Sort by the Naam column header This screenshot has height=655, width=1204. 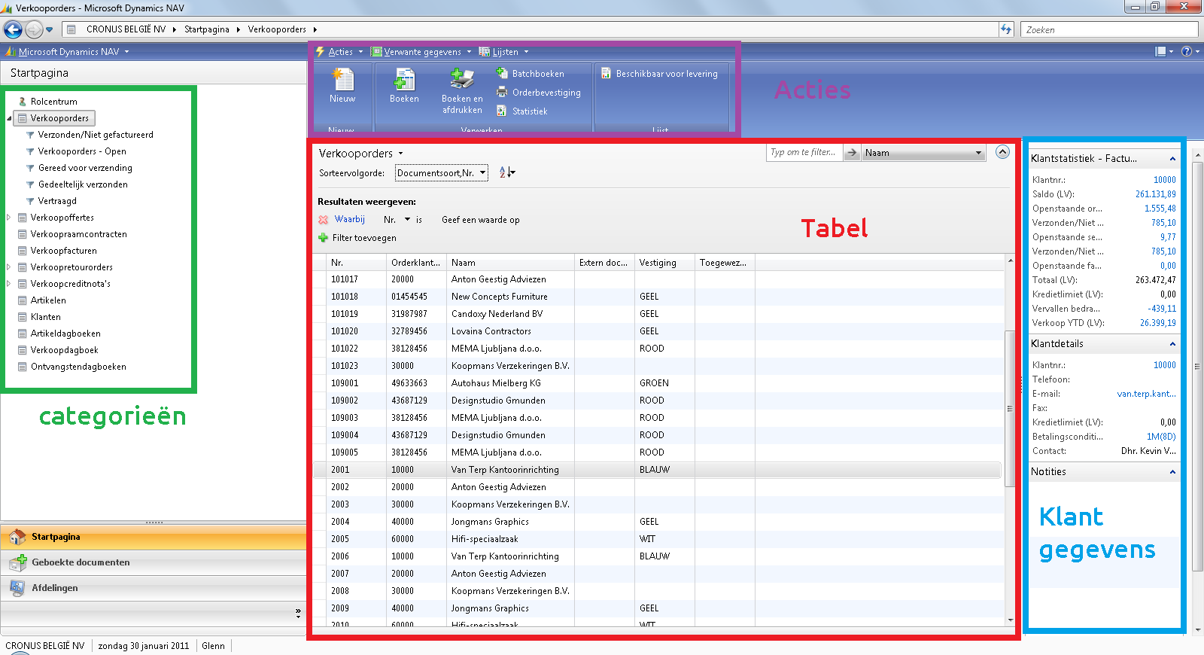(x=510, y=263)
